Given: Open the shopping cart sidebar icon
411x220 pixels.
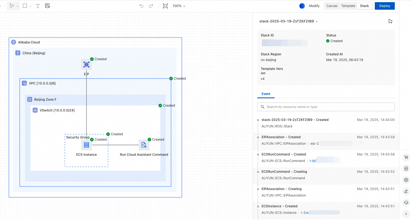Looking at the screenshot, I should coord(406,157).
